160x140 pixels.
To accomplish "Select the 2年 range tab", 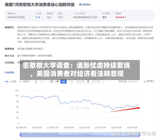I will [58, 82].
